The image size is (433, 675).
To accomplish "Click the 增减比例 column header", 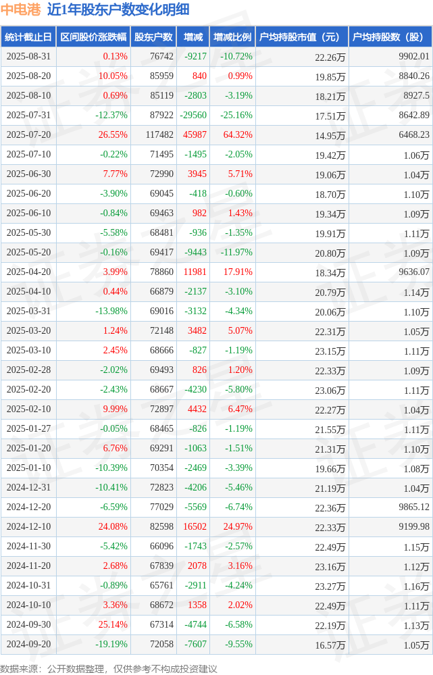I will (x=232, y=37).
